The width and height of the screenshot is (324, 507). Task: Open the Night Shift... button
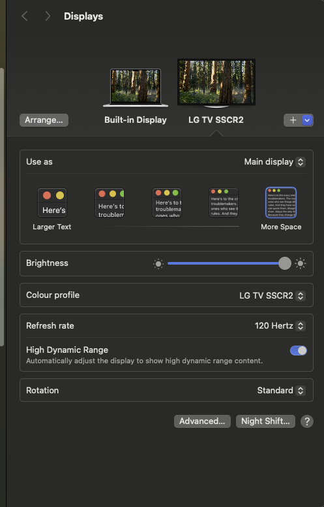click(x=265, y=421)
